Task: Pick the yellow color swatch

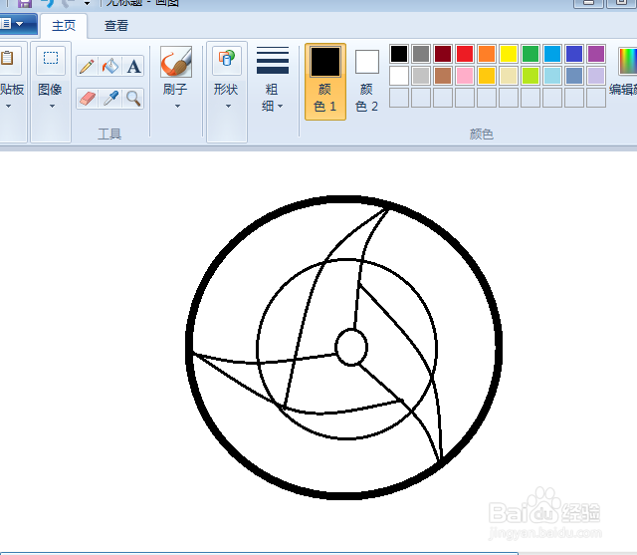Action: [x=509, y=54]
